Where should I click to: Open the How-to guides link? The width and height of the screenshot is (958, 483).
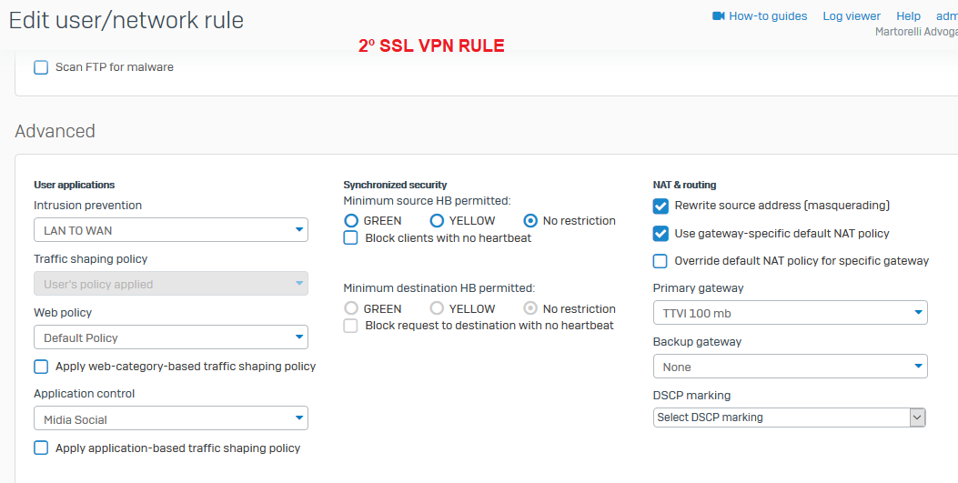point(768,16)
